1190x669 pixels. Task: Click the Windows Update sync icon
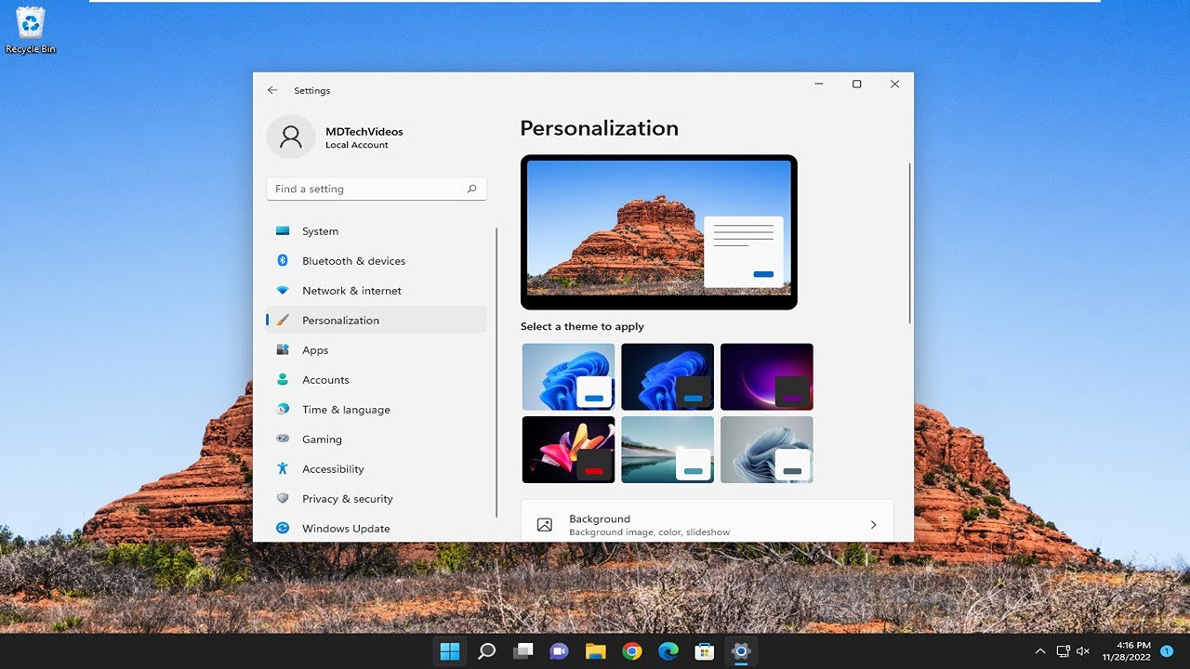(283, 529)
